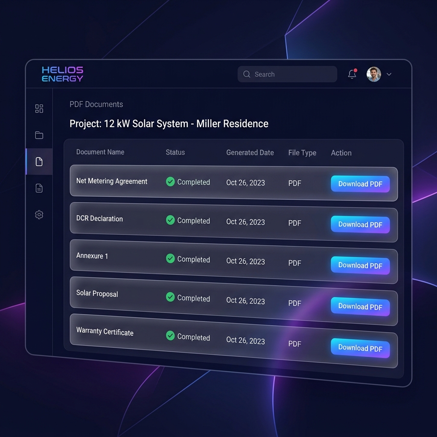
Task: Open the settings gear icon in sidebar
Action: tap(39, 215)
